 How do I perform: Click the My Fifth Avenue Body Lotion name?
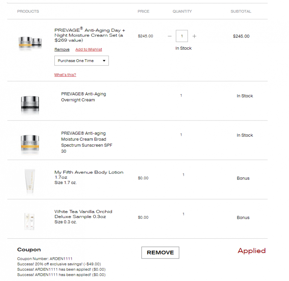pyautogui.click(x=89, y=175)
